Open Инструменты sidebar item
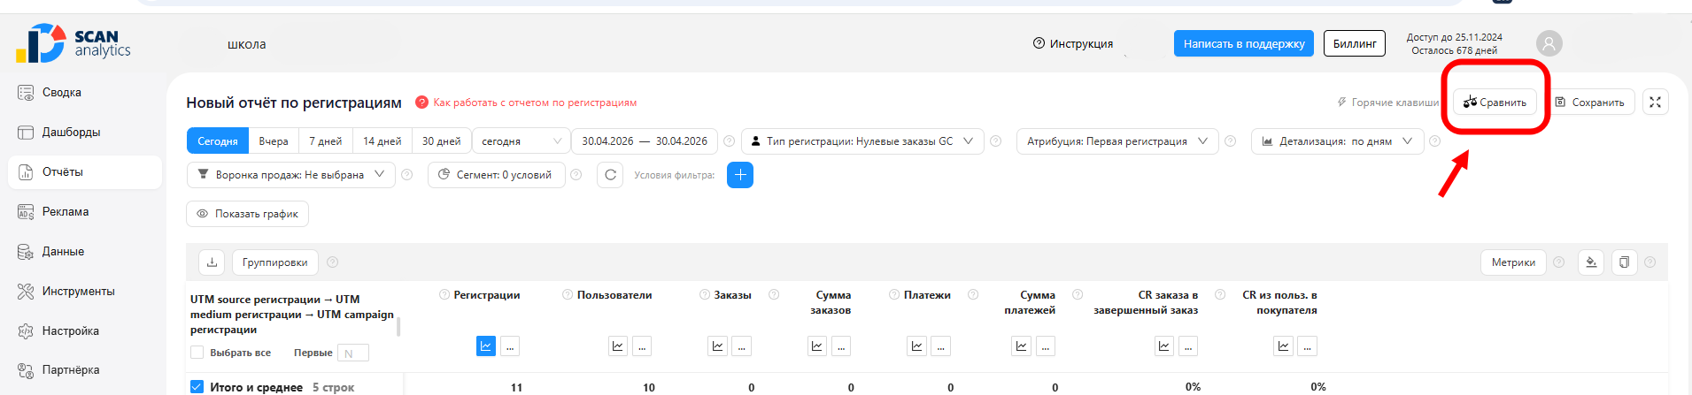The width and height of the screenshot is (1692, 395). coord(78,292)
